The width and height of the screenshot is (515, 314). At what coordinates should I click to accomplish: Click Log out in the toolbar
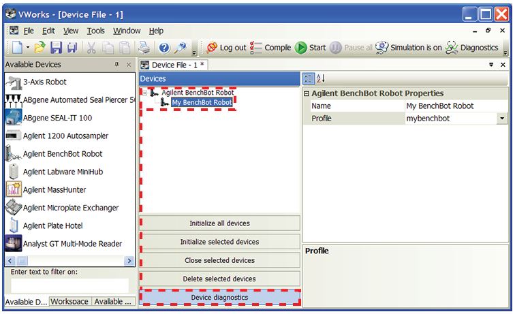coord(226,48)
